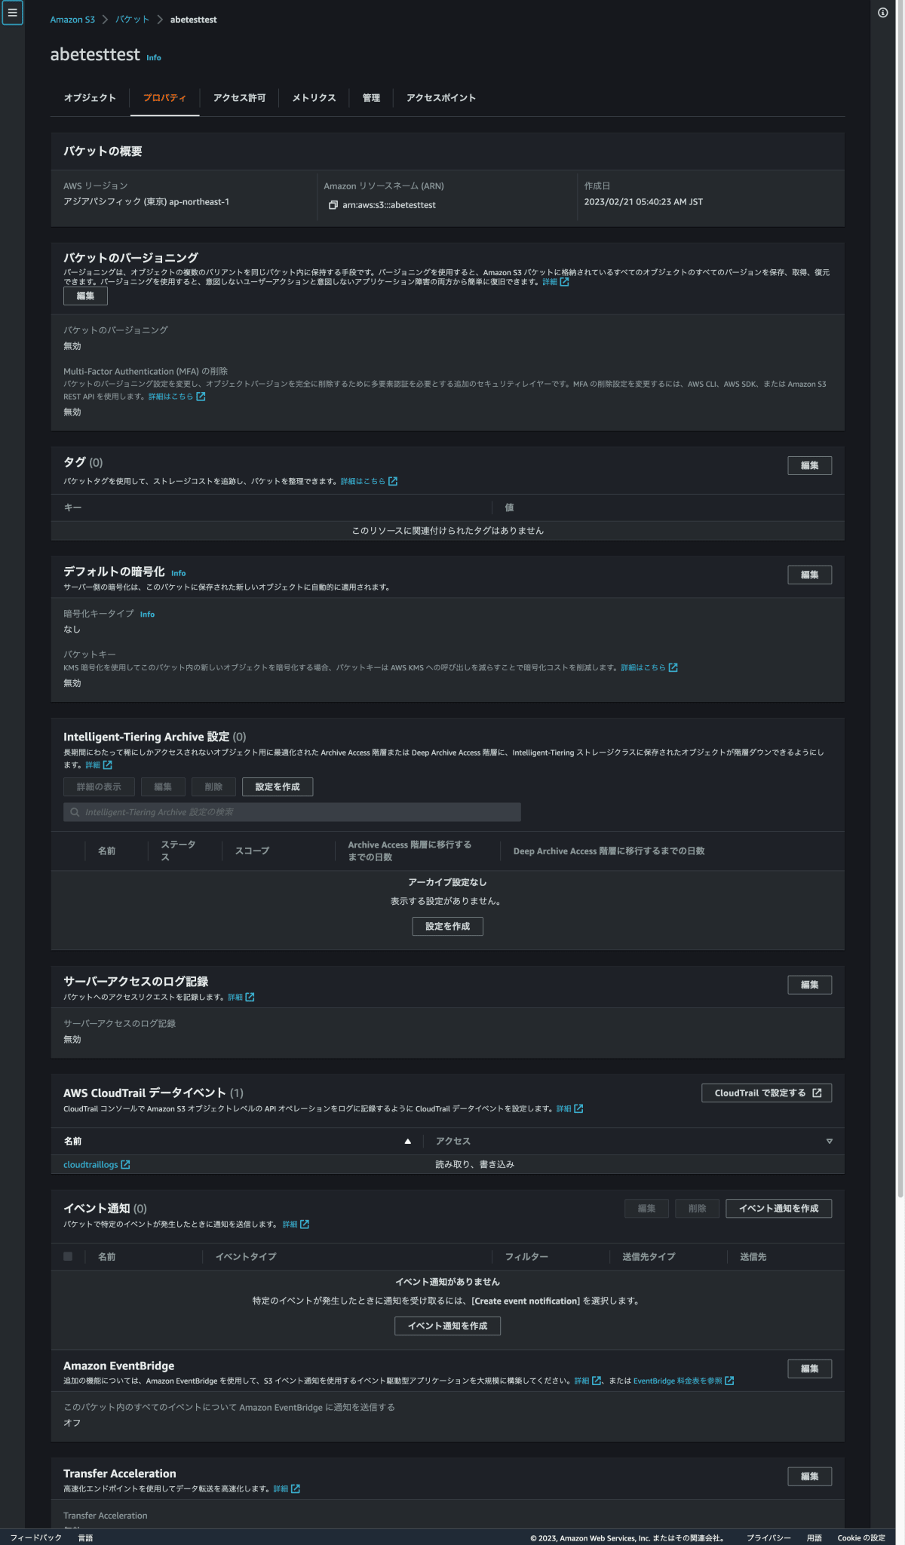
Task: Sort CloudTrail table by name ascending arrow
Action: [x=408, y=1142]
